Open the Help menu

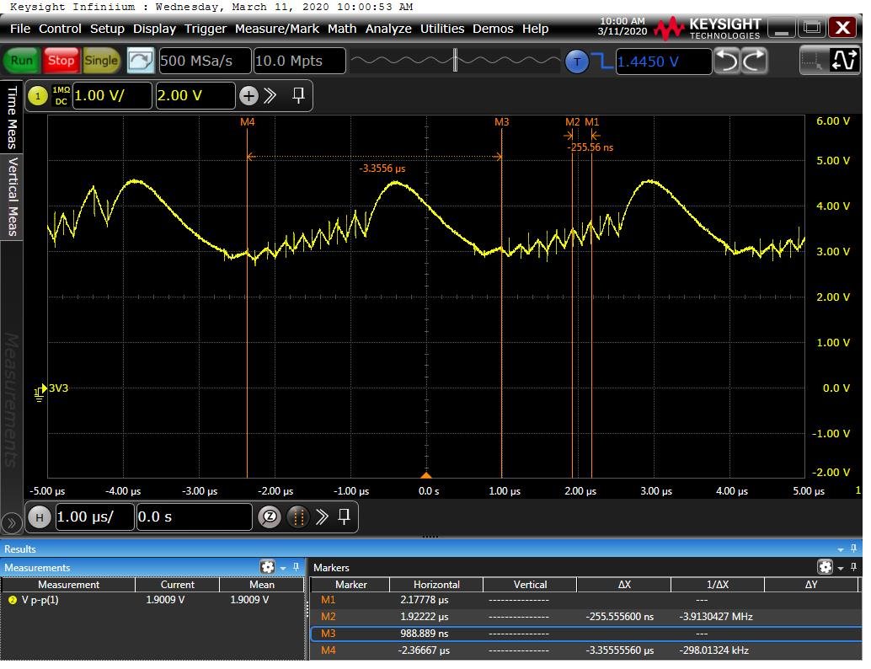click(x=535, y=29)
